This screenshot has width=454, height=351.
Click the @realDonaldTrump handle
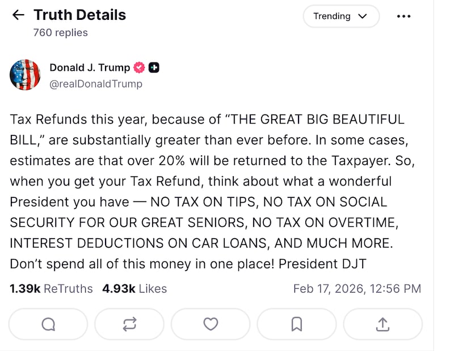[x=96, y=84]
